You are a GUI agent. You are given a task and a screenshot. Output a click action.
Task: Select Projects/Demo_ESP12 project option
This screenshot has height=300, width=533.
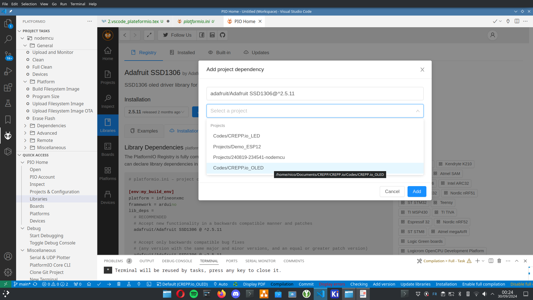pos(315,147)
